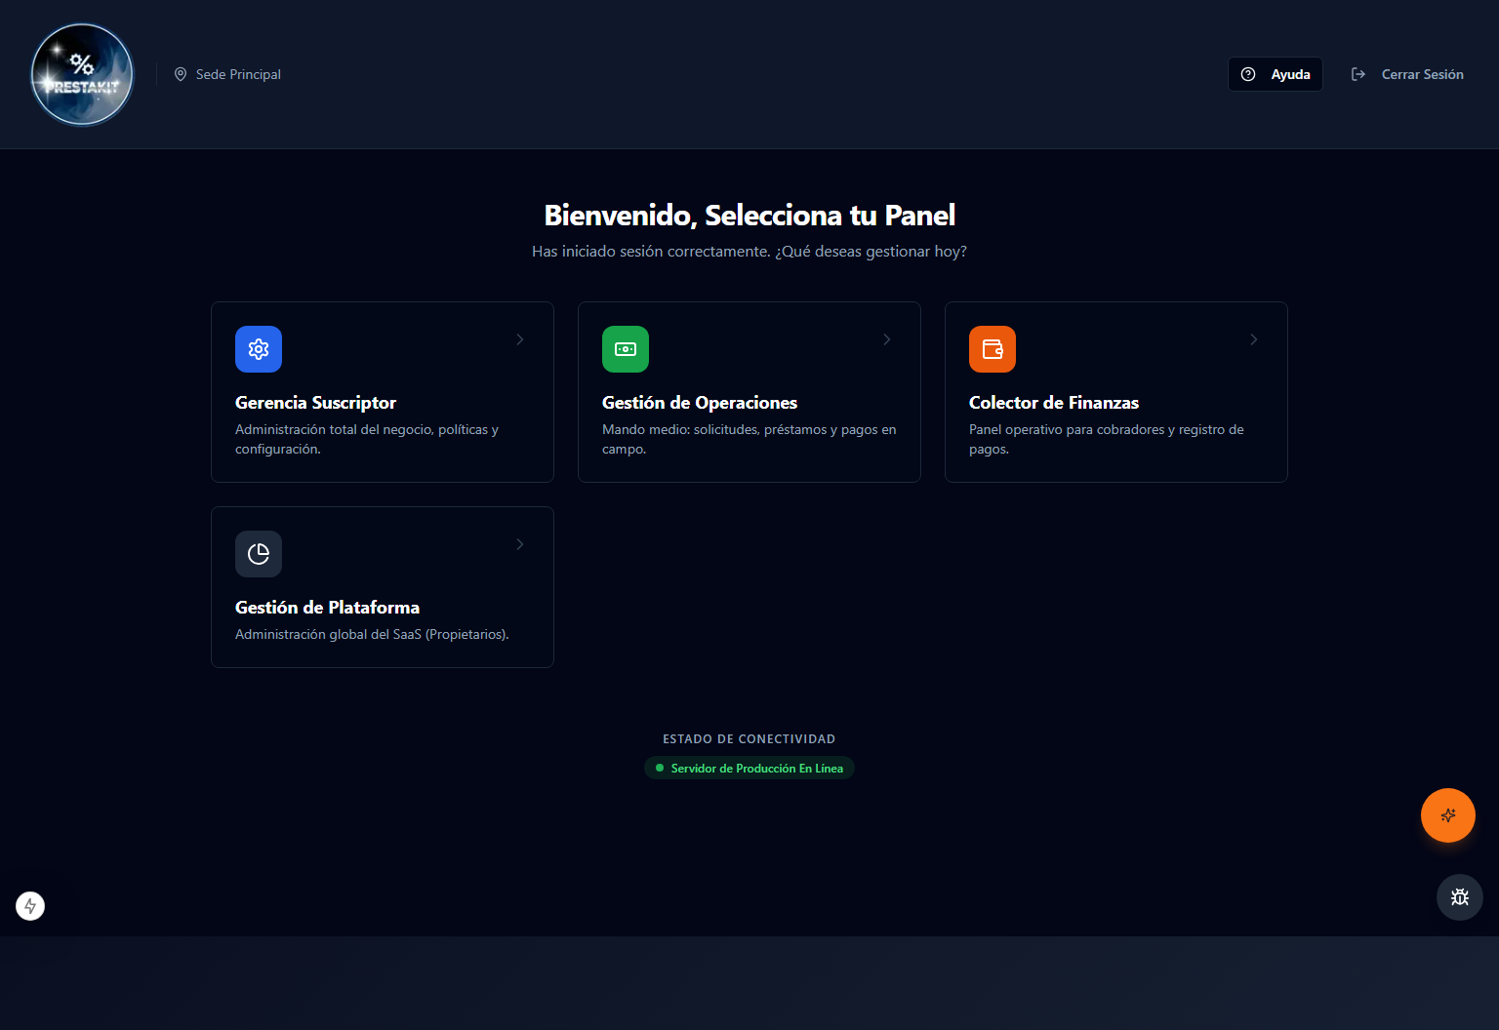Open the orange sparkle assistant button
The height and width of the screenshot is (1030, 1499).
click(1448, 815)
